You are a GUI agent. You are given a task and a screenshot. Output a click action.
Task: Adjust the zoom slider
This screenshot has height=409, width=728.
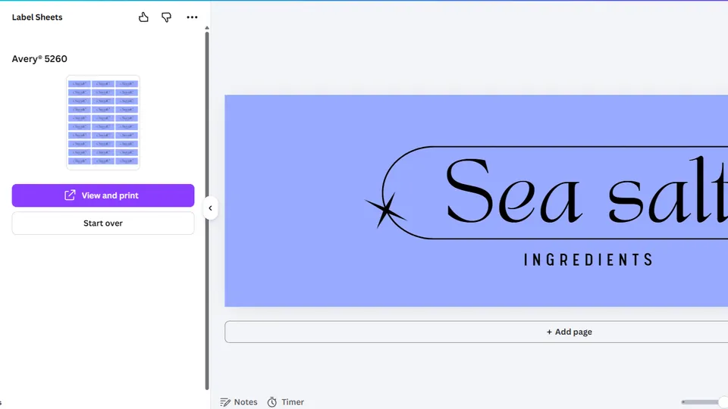tap(704, 402)
